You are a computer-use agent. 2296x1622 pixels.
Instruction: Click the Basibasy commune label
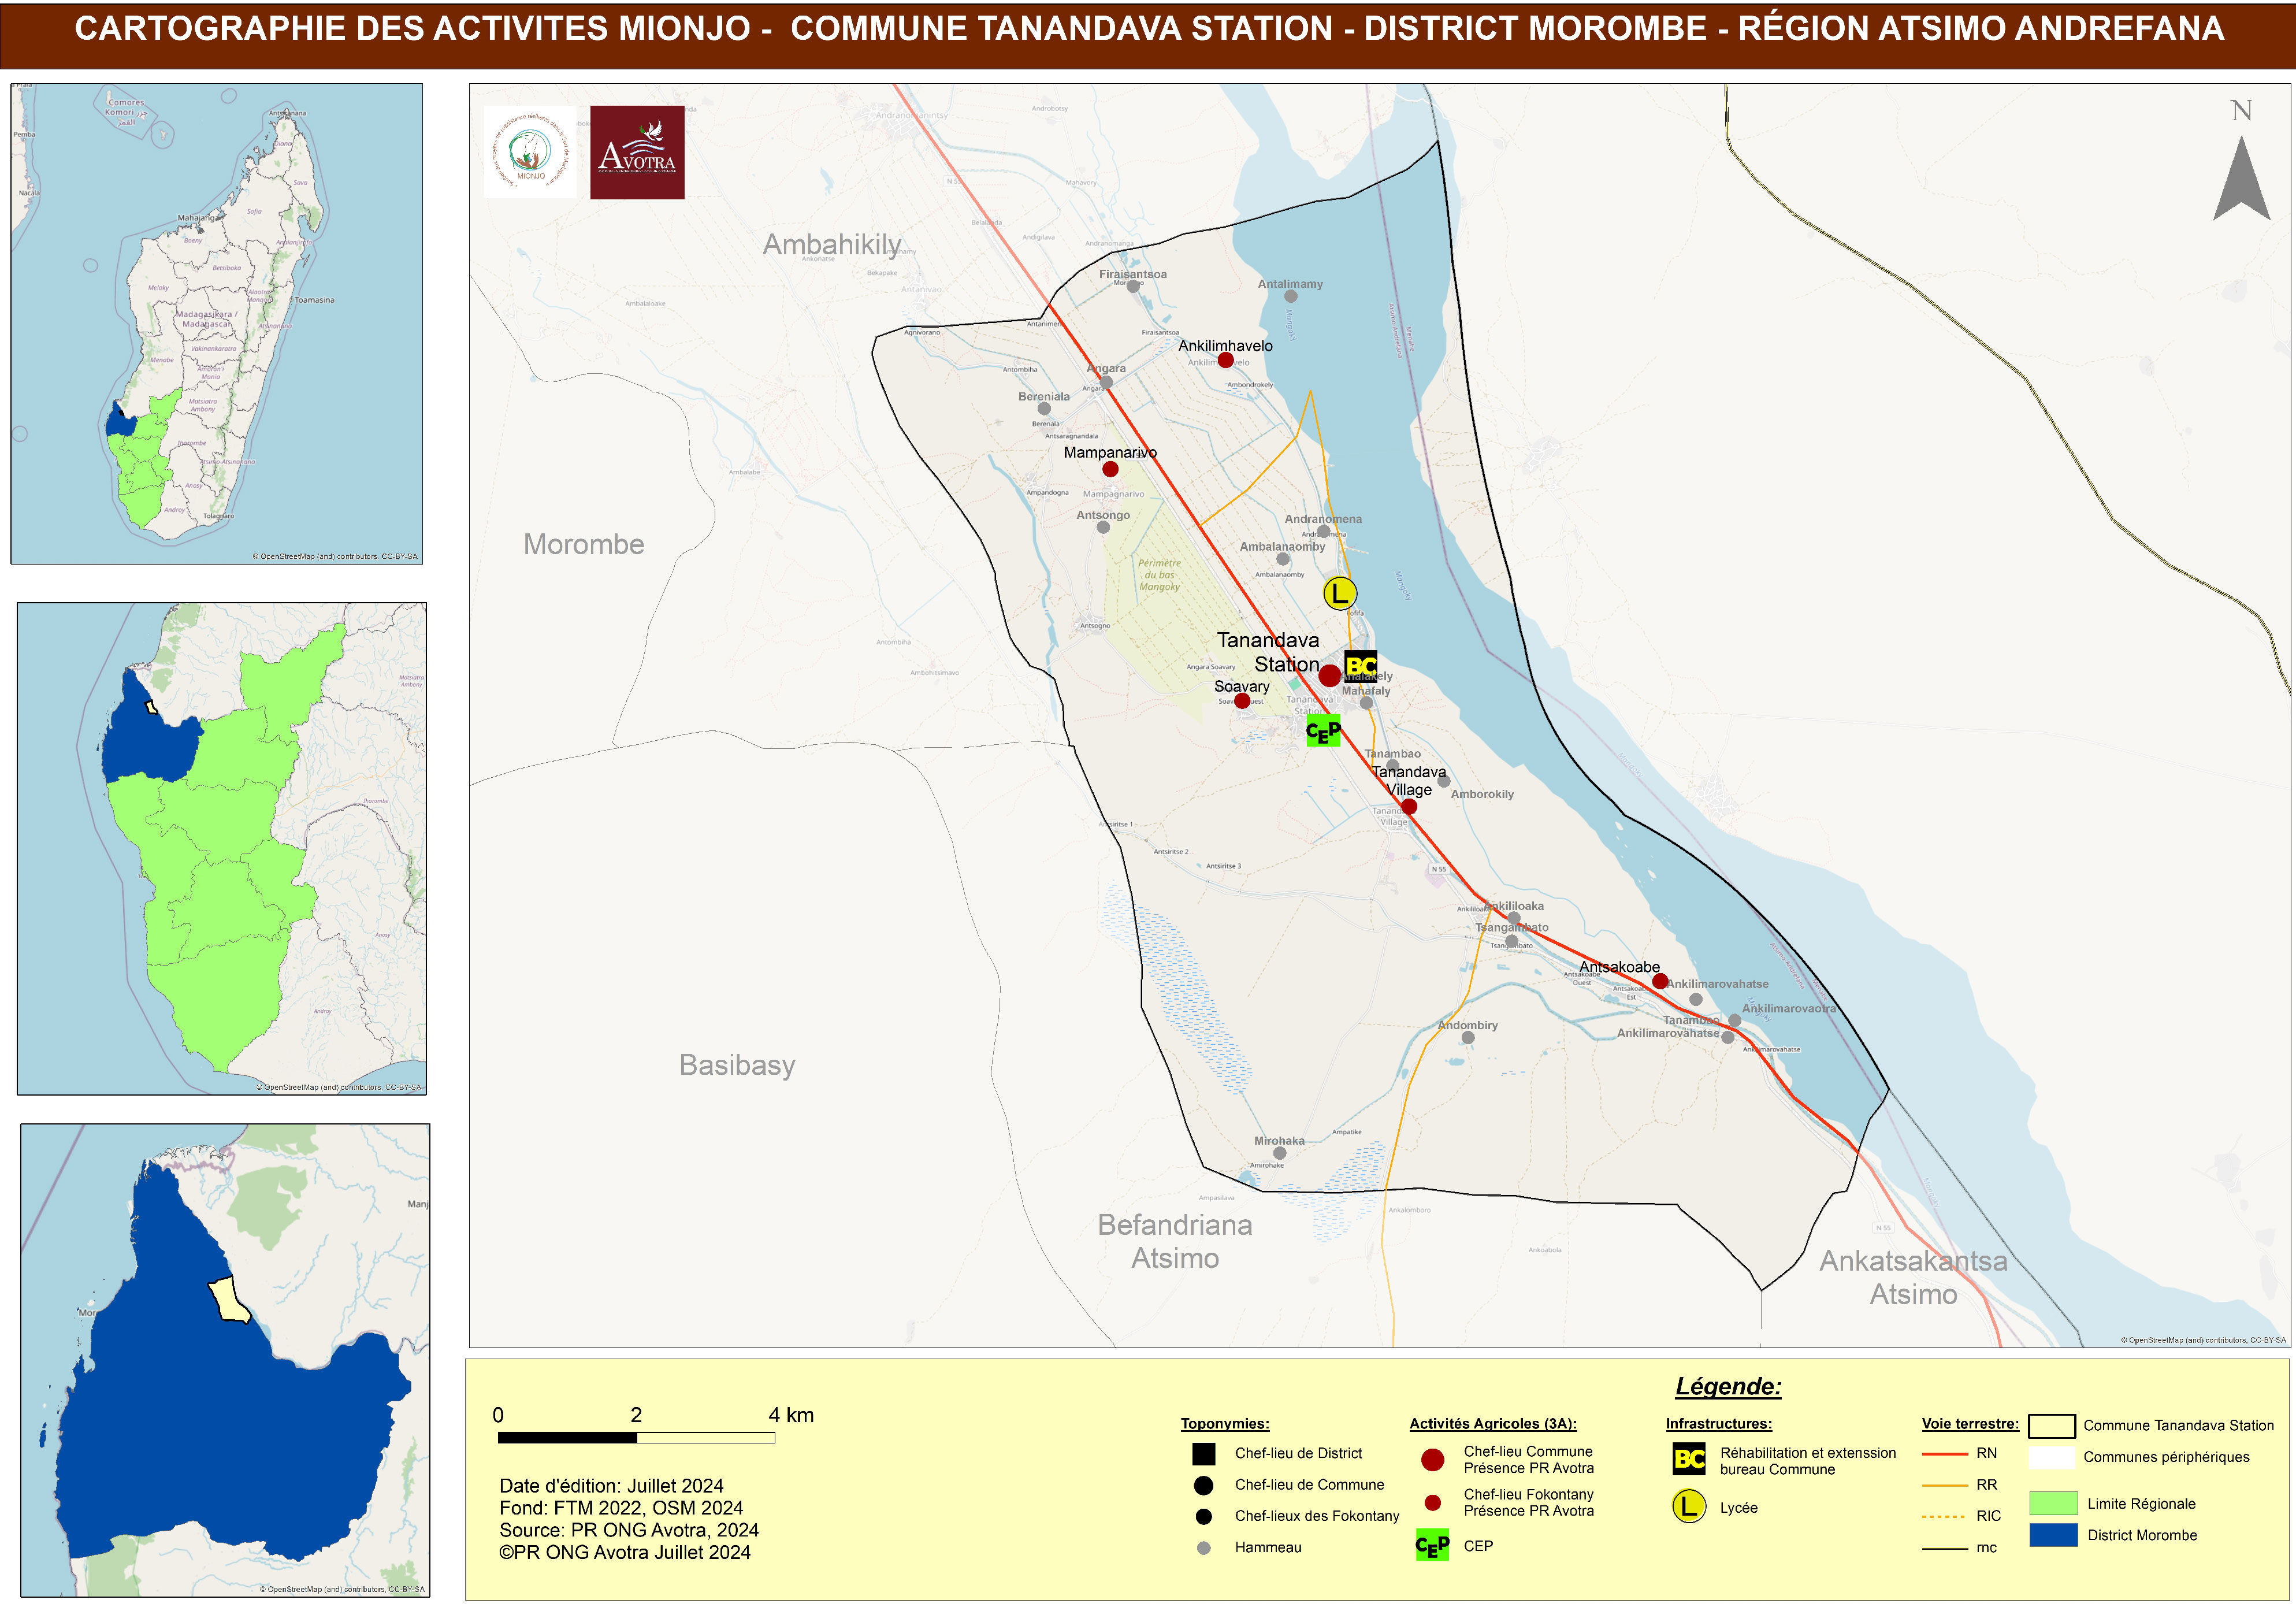(x=737, y=1065)
